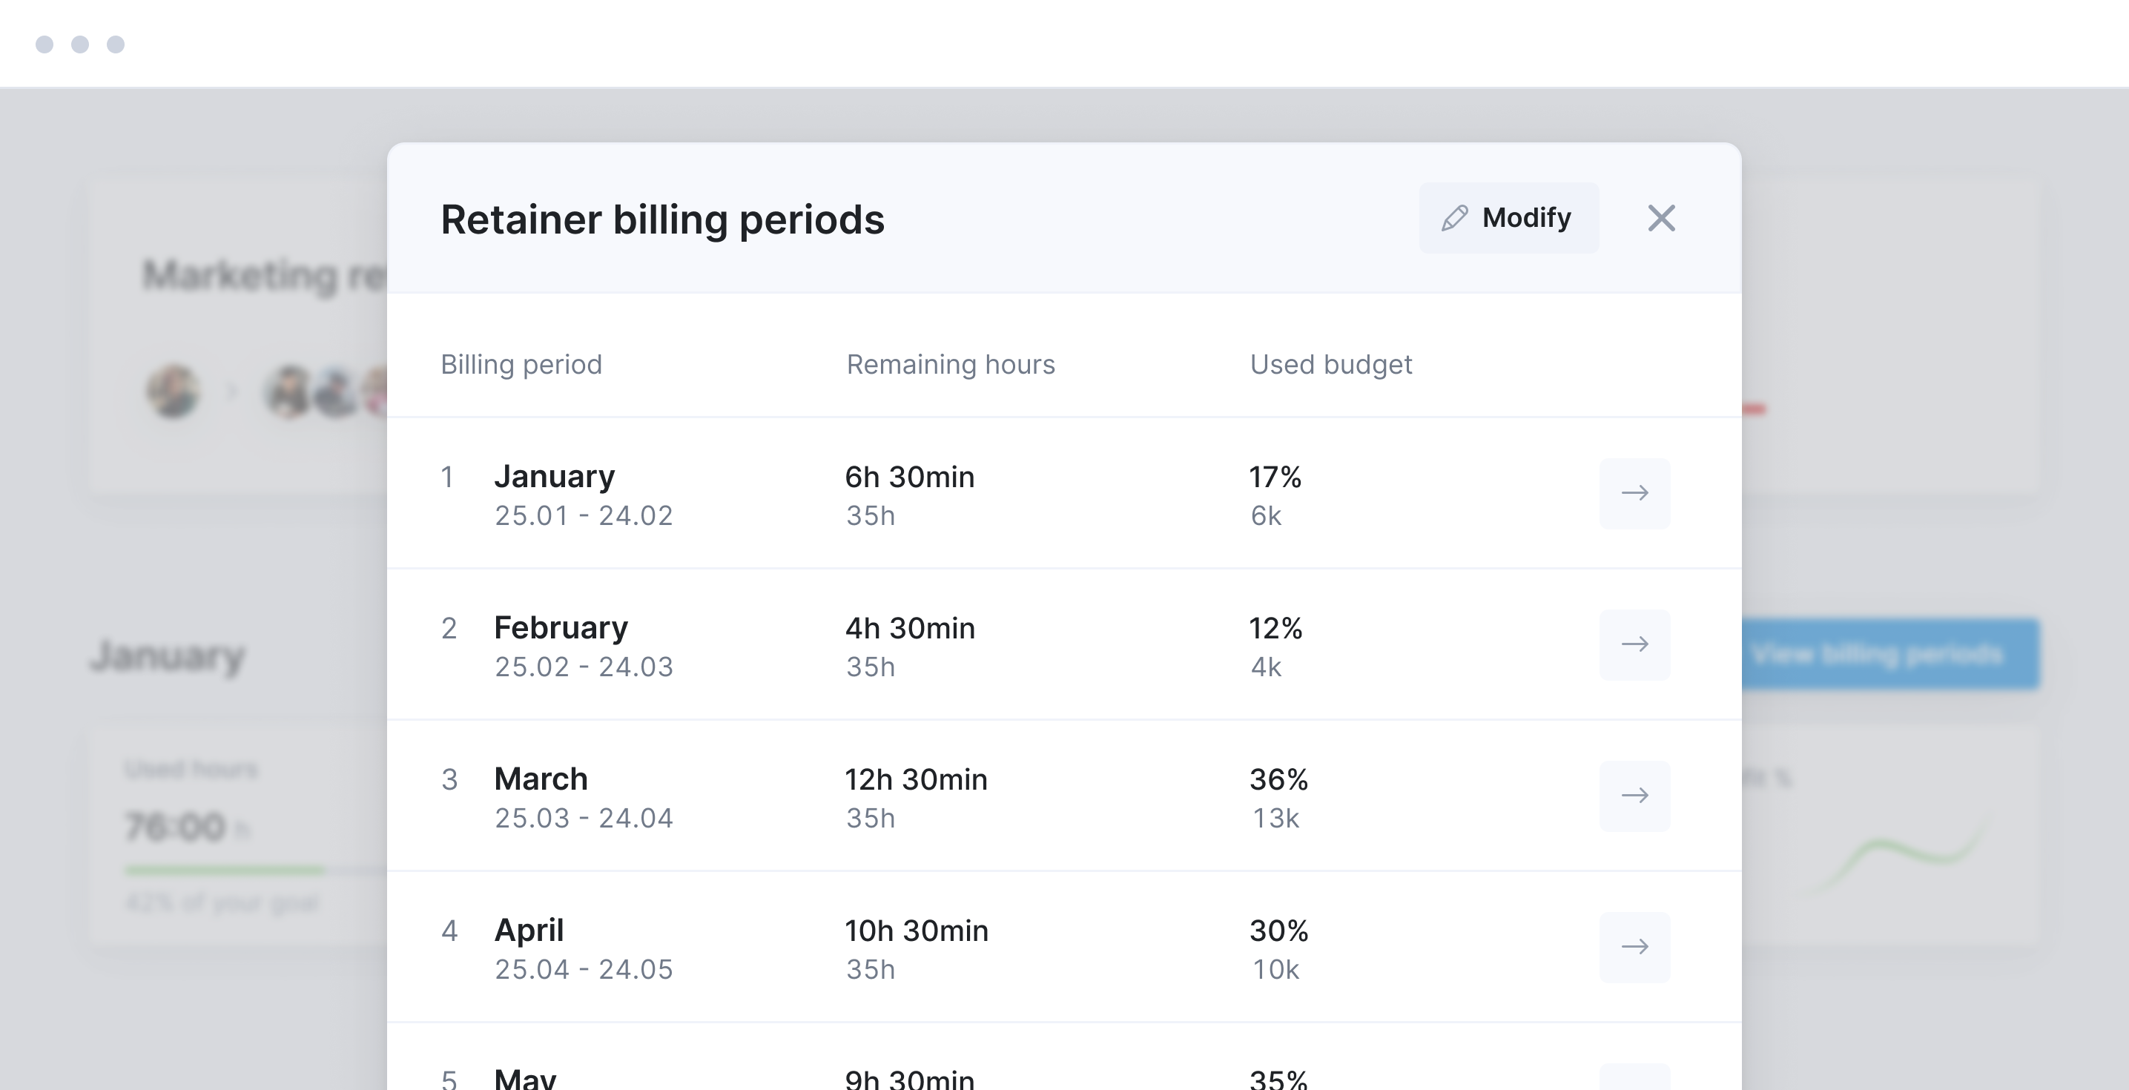
Task: Click the pencil icon in Modify button
Action: [x=1455, y=218]
